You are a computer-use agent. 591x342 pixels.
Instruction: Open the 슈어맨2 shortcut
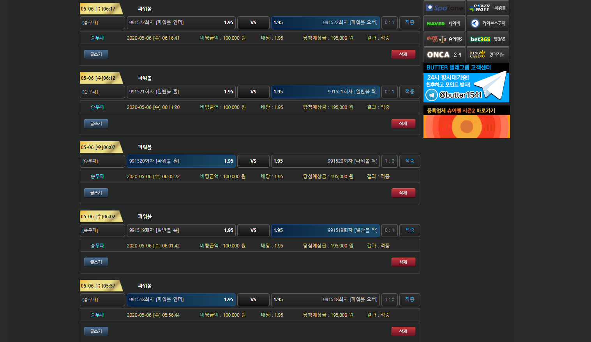(x=445, y=39)
